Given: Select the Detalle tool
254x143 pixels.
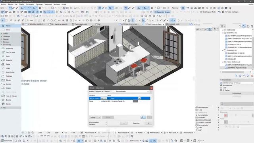Looking at the screenshot, I should tap(10, 100).
